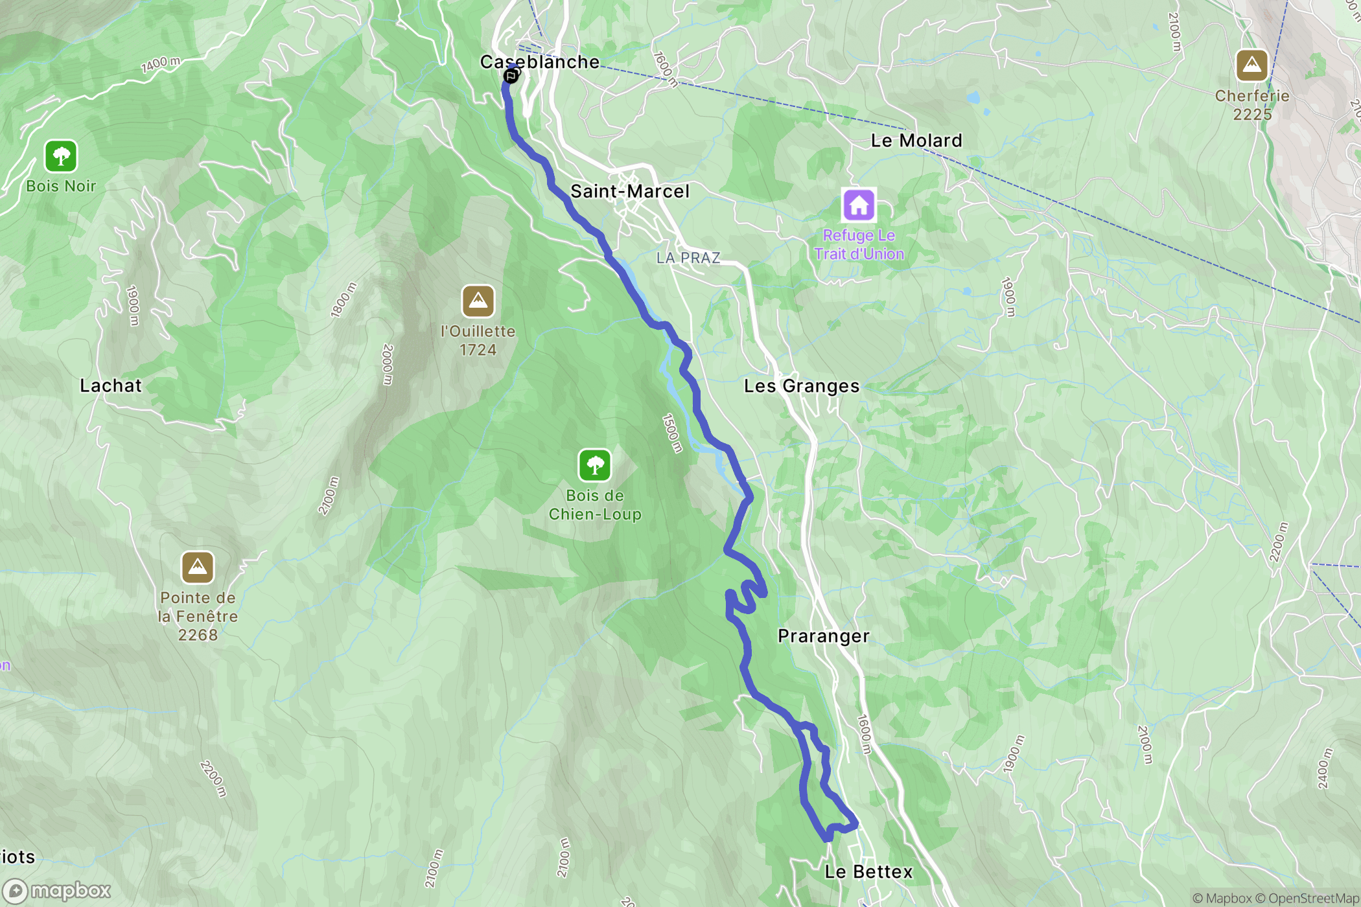This screenshot has height=907, width=1361.
Task: Click the Bois Noir park icon
Action: tap(61, 156)
